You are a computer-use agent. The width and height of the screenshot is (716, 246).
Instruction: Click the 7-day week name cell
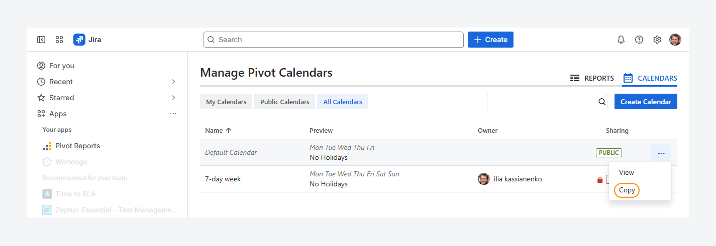223,179
